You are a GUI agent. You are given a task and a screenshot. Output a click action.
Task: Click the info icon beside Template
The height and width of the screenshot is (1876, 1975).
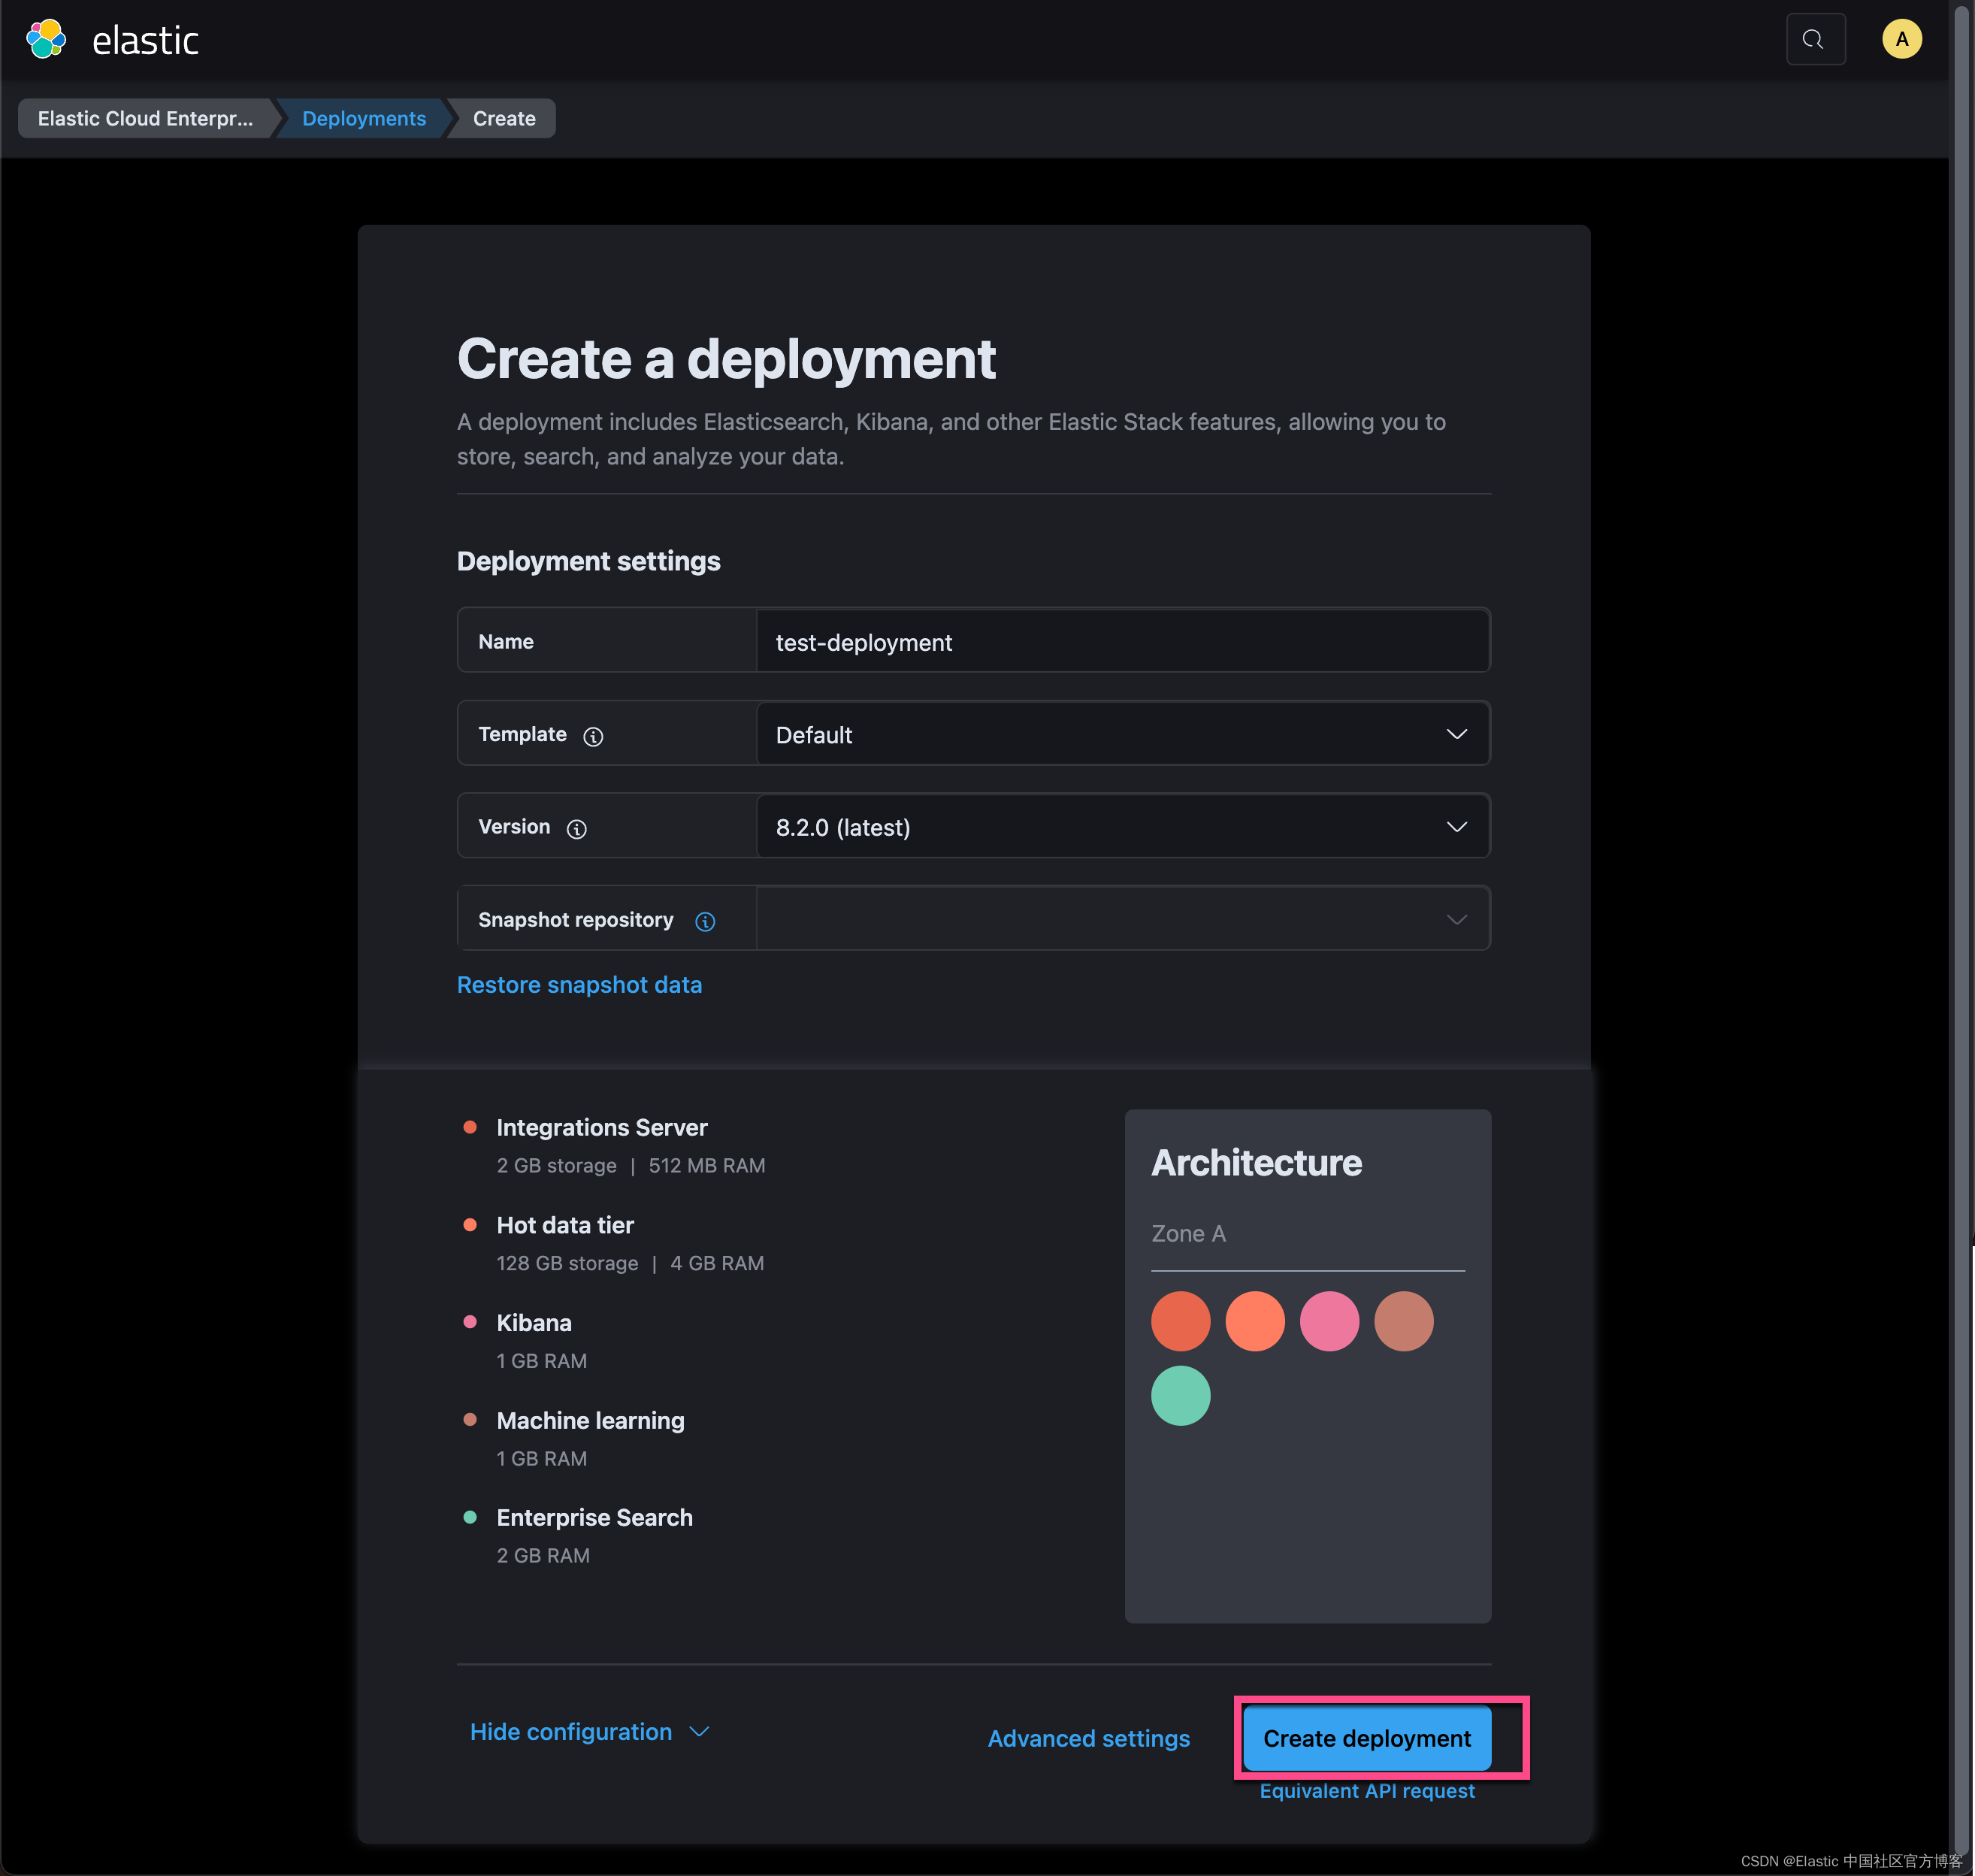coord(594,736)
